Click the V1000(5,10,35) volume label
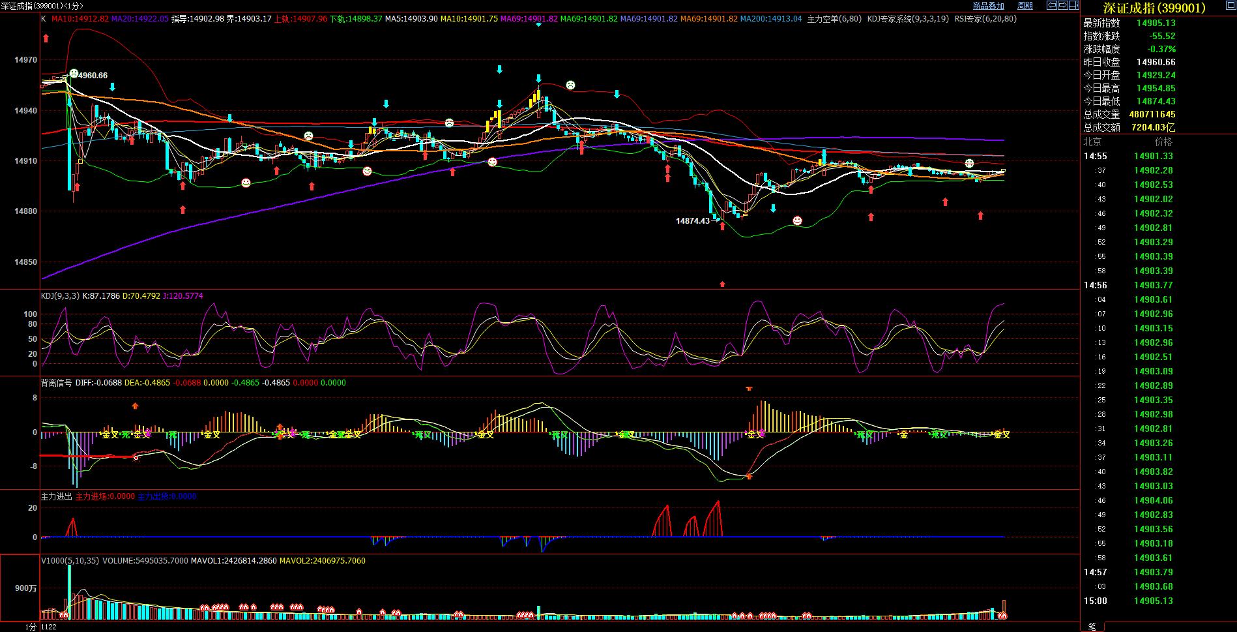Image resolution: width=1237 pixels, height=632 pixels. point(70,561)
